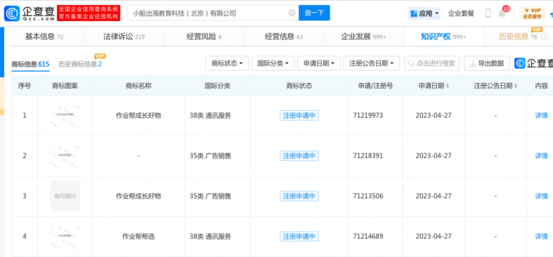Screen dimensions: 553x257
Task: Expand the 国际分类 filter dropdown
Action: [273, 63]
